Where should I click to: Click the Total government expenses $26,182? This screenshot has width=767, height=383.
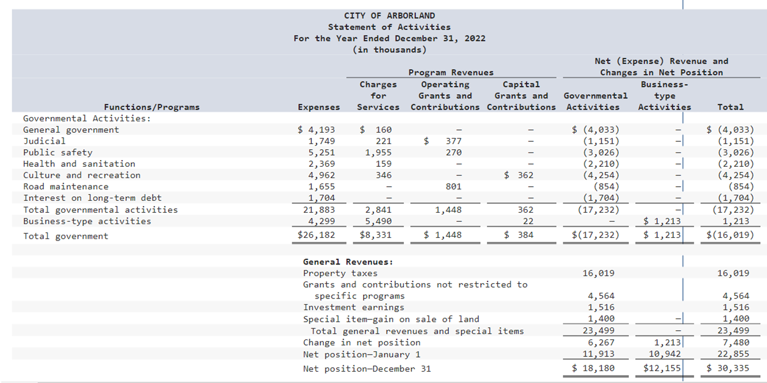[x=317, y=235]
